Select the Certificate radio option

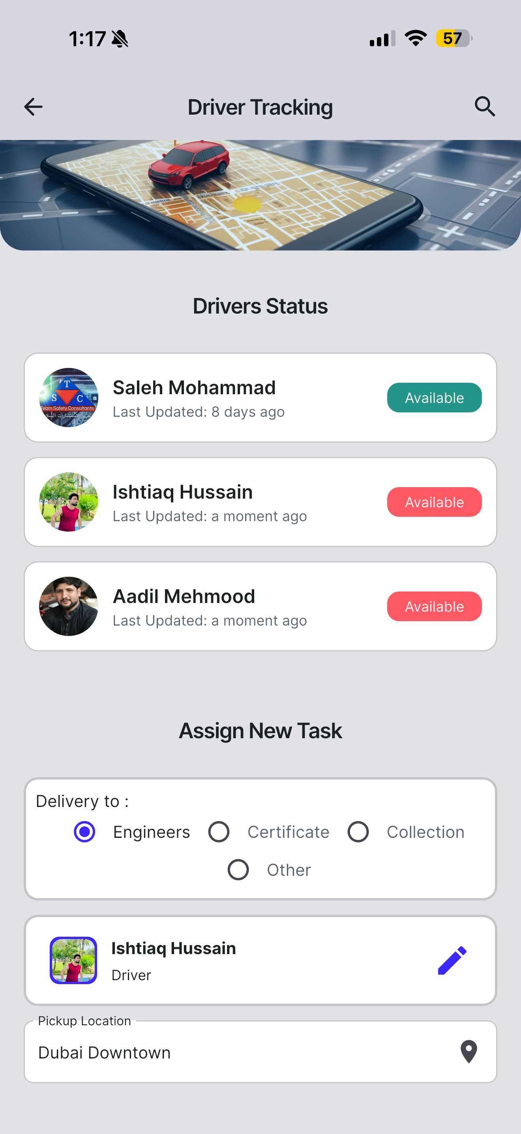pyautogui.click(x=219, y=832)
